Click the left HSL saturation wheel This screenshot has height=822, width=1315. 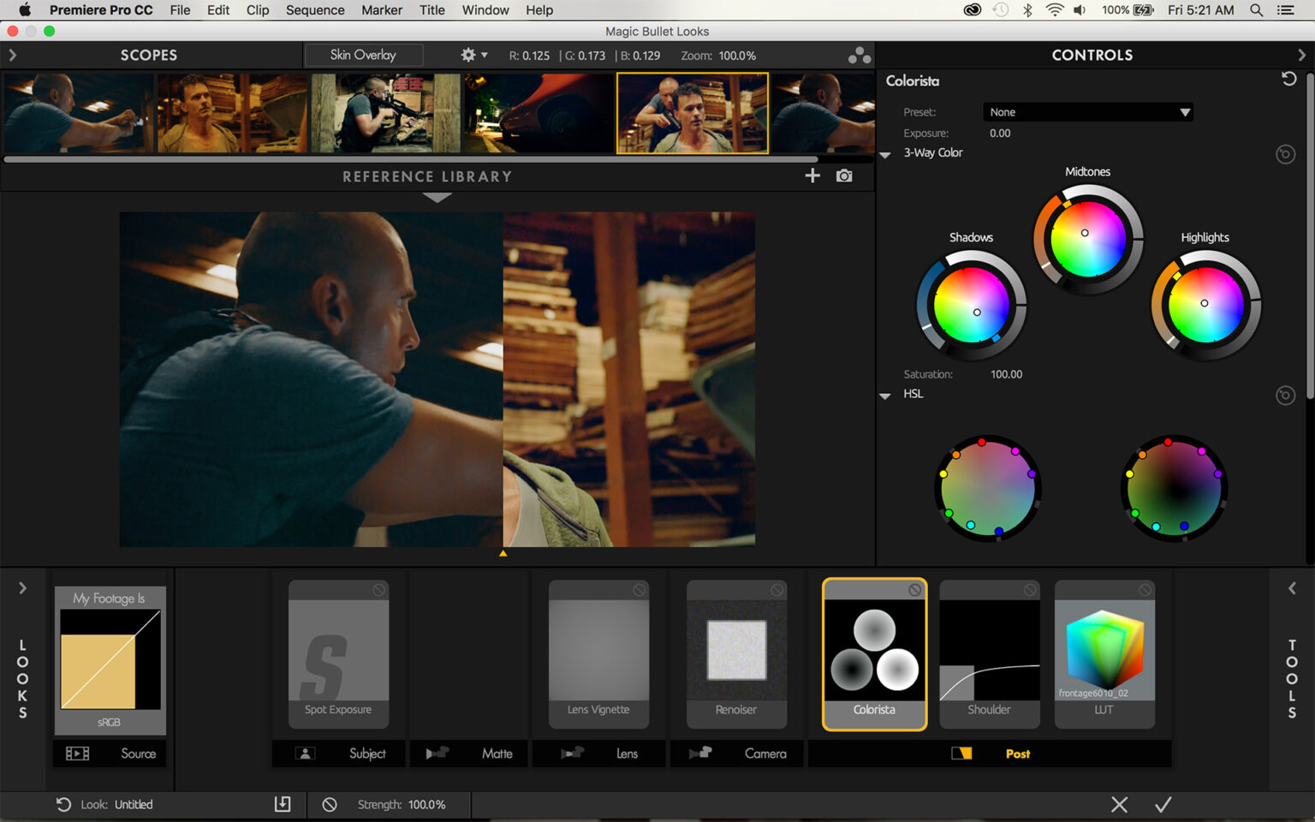tap(987, 489)
